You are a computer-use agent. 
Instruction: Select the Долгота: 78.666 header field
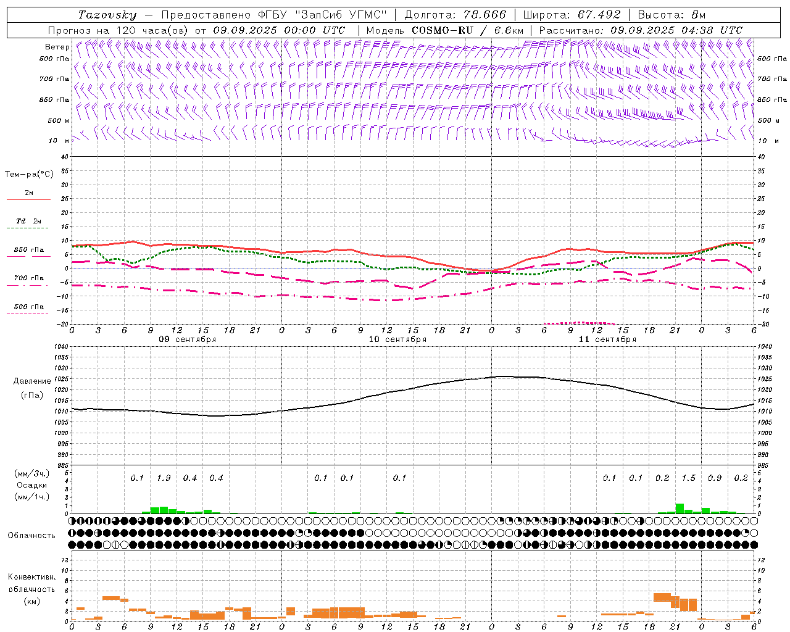(455, 15)
